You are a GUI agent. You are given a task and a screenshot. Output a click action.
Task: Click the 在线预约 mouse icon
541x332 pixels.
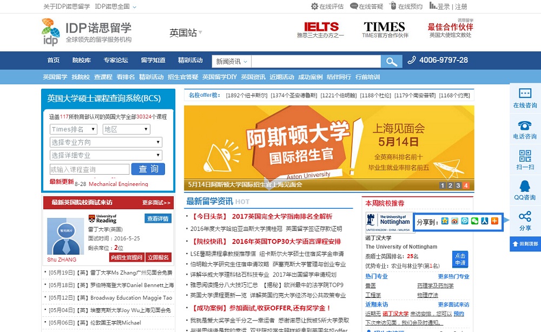tap(393, 6)
